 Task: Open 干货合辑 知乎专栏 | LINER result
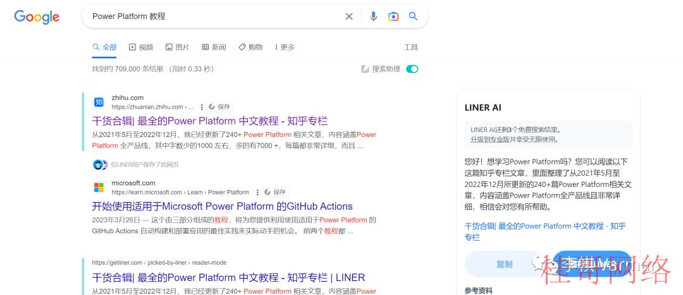coord(228,277)
